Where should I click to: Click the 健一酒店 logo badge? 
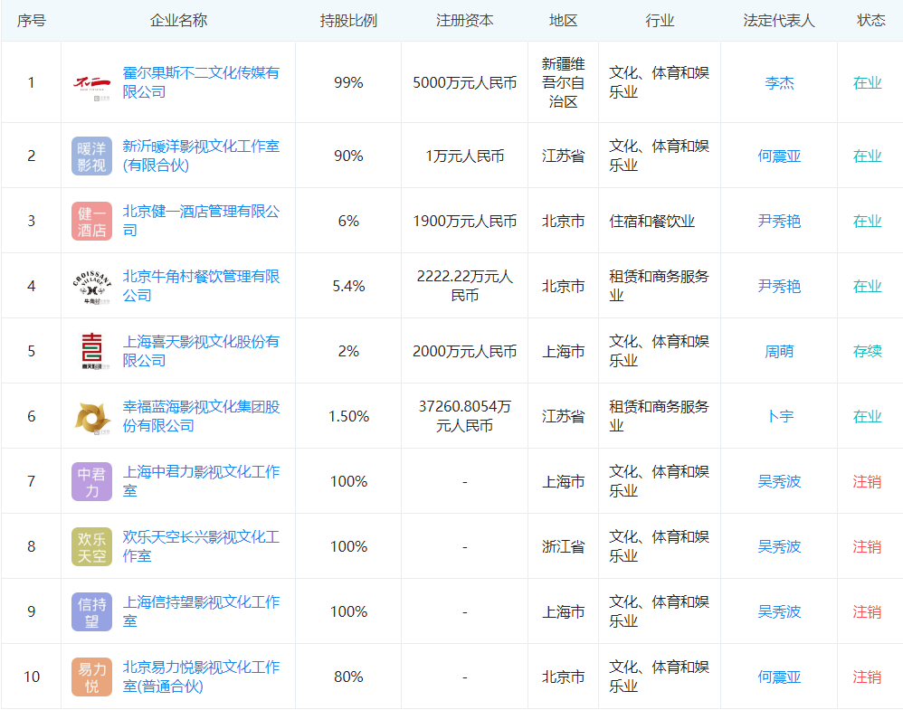(91, 221)
